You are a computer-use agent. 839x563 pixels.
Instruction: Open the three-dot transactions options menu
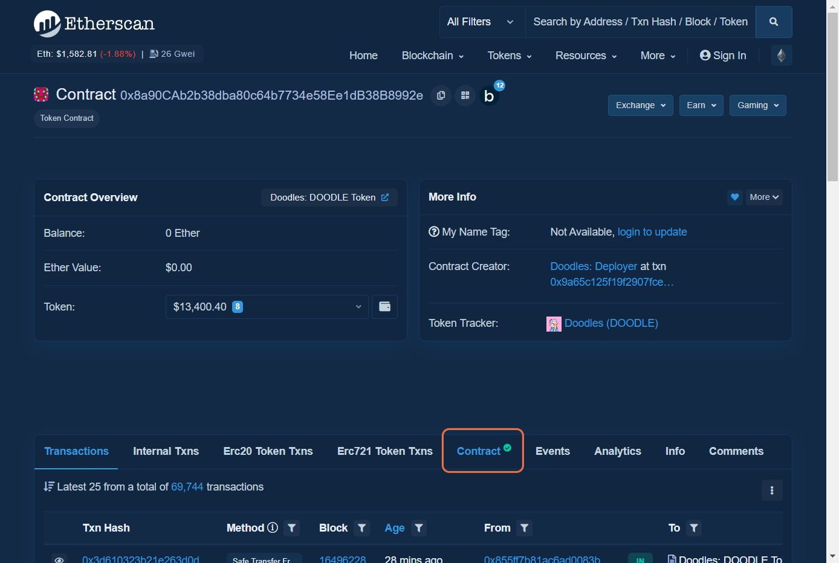pos(772,491)
